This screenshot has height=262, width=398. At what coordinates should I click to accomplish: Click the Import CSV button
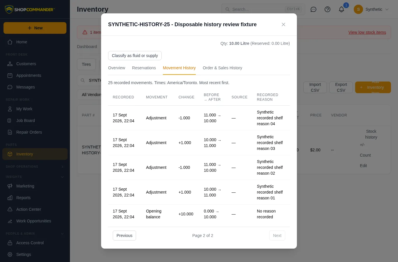click(x=315, y=87)
